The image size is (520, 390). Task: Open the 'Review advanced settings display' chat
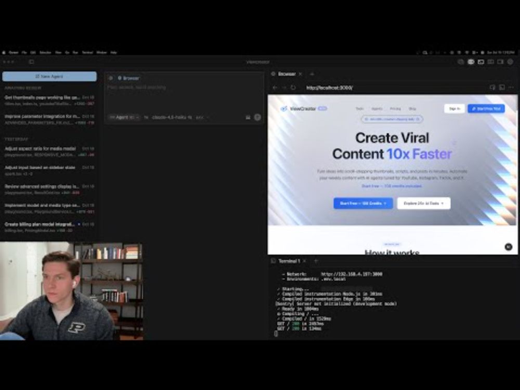(x=49, y=189)
